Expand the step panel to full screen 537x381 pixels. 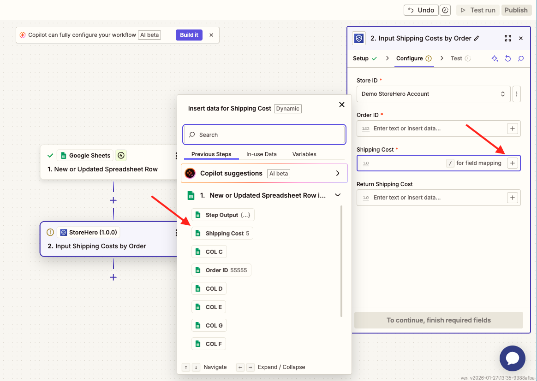tap(508, 38)
